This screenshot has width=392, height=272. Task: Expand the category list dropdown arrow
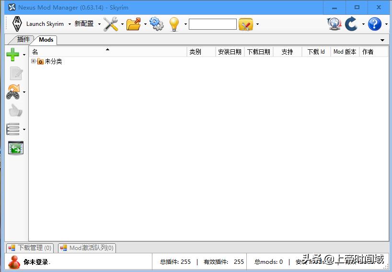pyautogui.click(x=24, y=129)
